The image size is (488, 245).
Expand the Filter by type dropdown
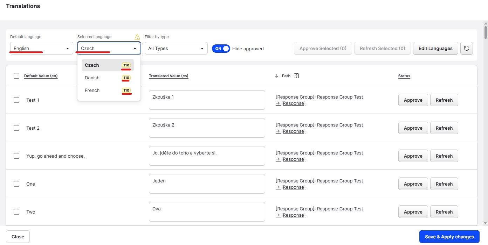point(176,49)
